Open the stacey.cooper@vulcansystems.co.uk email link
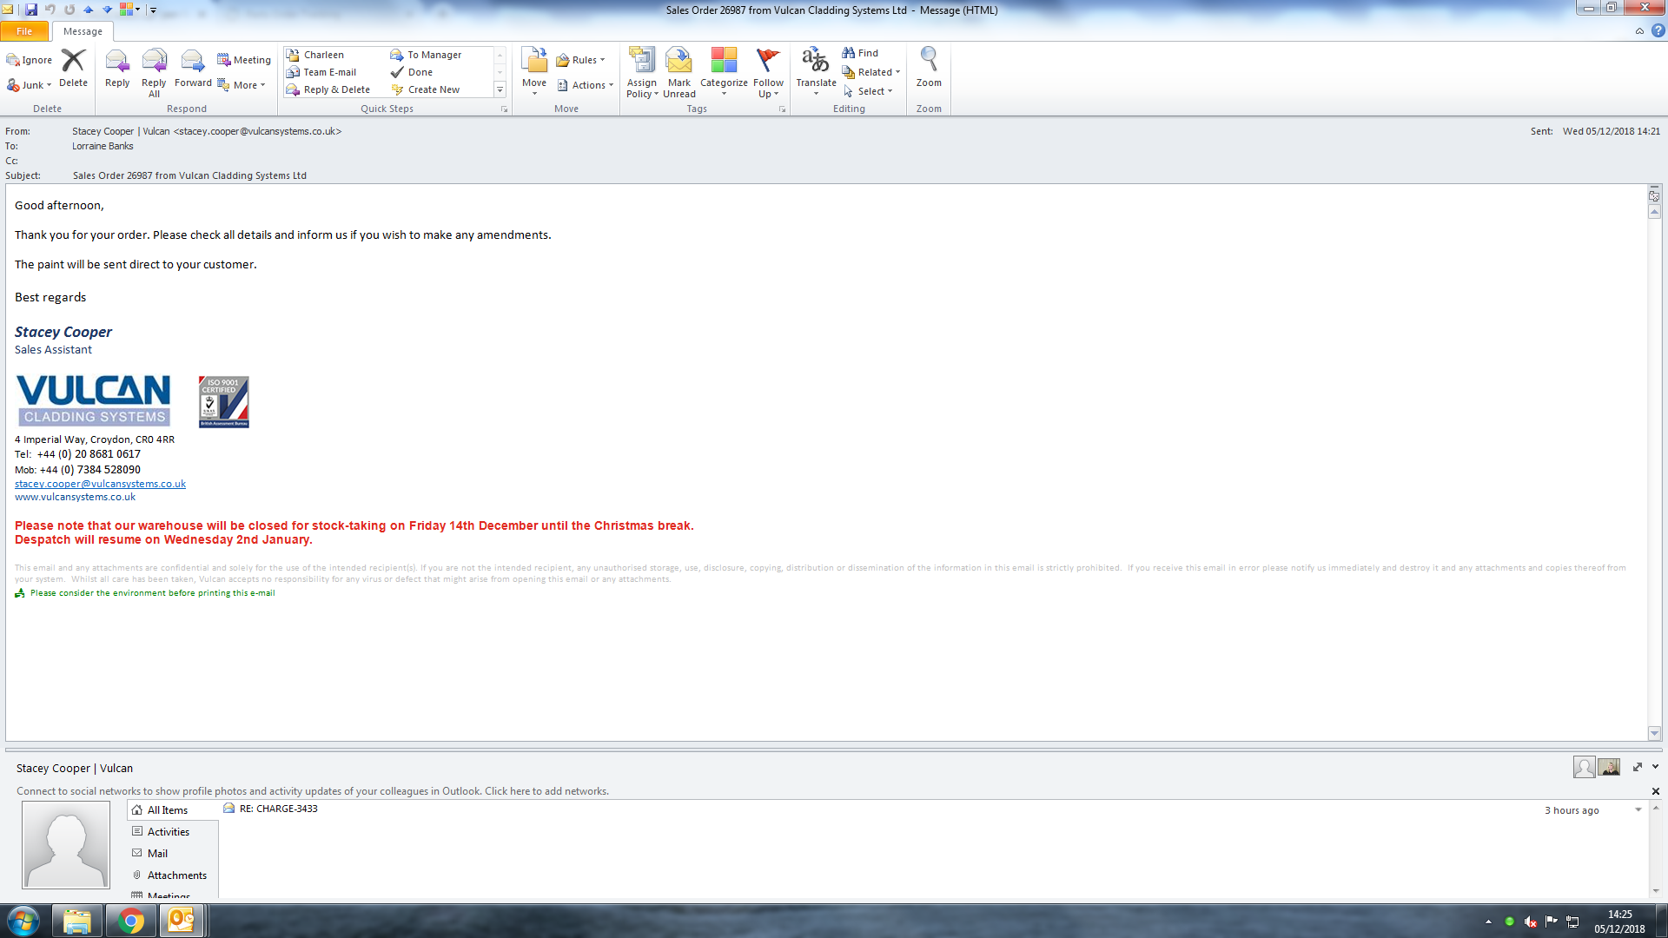 (x=100, y=484)
